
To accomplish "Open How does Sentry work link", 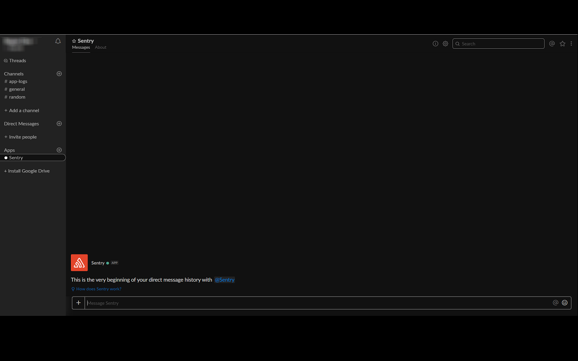I will pyautogui.click(x=96, y=289).
